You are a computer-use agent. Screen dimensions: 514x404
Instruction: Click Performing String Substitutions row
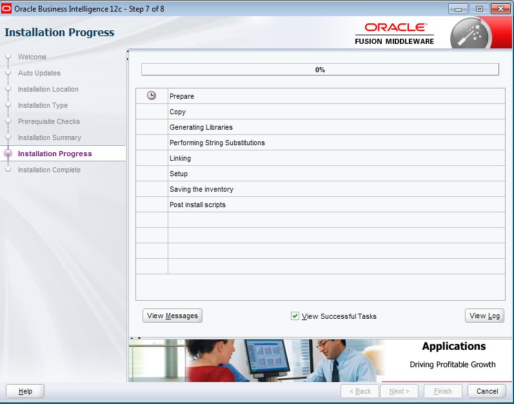tap(321, 143)
